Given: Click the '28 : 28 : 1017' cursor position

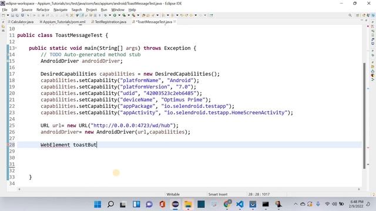Looking at the screenshot, I should (x=258, y=194).
